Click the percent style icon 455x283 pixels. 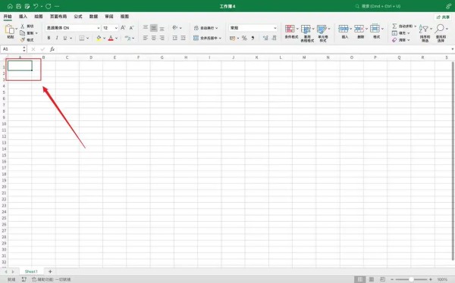pos(244,38)
